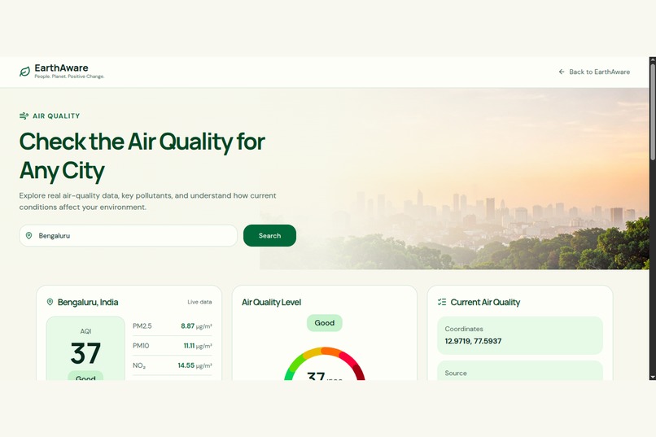Select the PM10 reading row
Image resolution: width=656 pixels, height=437 pixels.
[172, 346]
